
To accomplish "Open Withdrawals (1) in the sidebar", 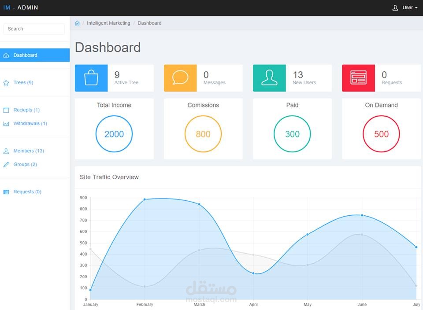I will 30,123.
